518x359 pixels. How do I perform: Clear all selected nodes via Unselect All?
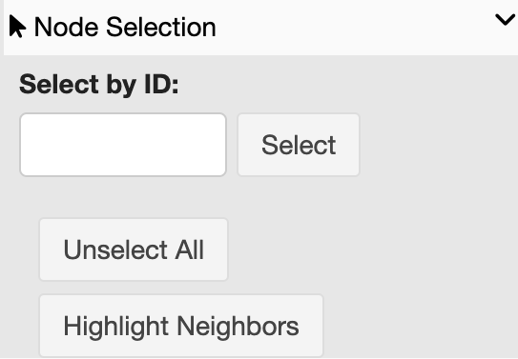(x=134, y=249)
